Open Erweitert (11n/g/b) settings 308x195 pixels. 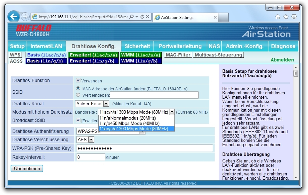93,61
